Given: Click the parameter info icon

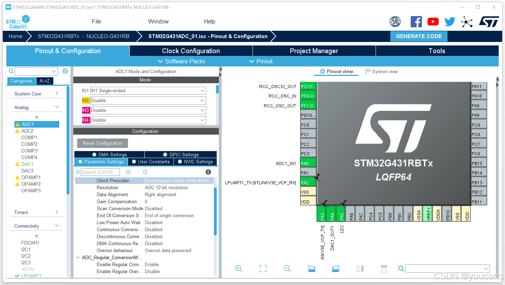Looking at the screenshot, I should (x=208, y=172).
